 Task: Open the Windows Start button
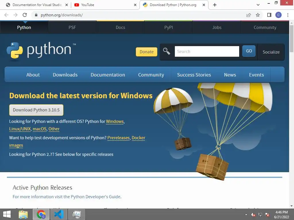coord(7,214)
